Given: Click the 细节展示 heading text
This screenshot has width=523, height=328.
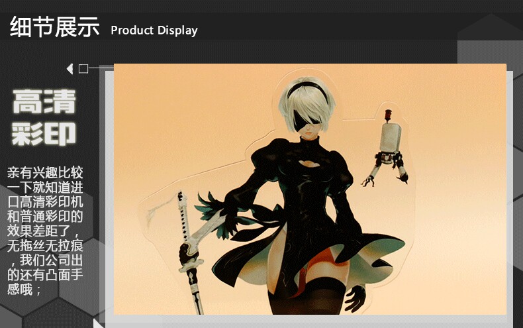Looking at the screenshot, I should point(55,27).
